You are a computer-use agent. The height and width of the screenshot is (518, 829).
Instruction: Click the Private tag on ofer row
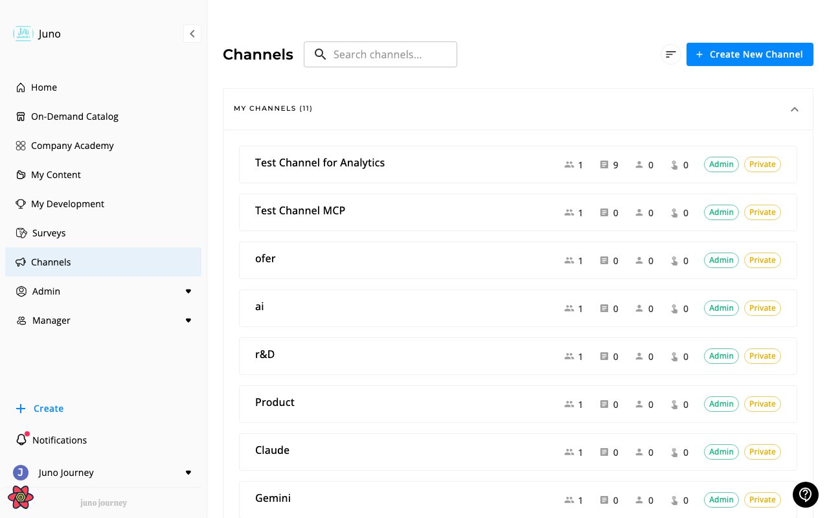(x=762, y=260)
